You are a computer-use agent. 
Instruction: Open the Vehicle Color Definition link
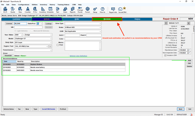point(78,56)
